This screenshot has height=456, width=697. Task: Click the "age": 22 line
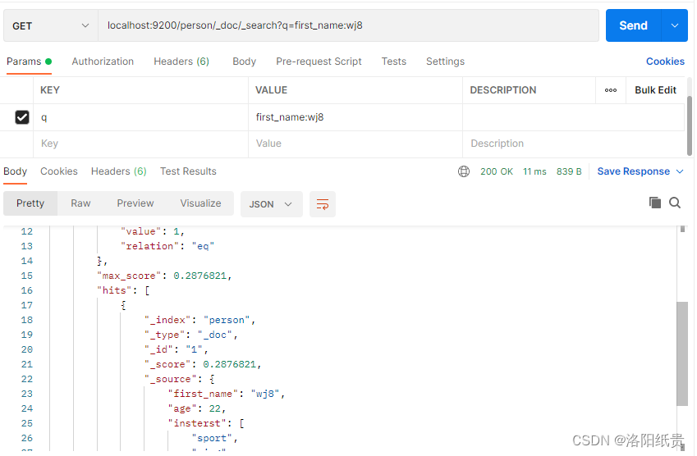pos(197,408)
